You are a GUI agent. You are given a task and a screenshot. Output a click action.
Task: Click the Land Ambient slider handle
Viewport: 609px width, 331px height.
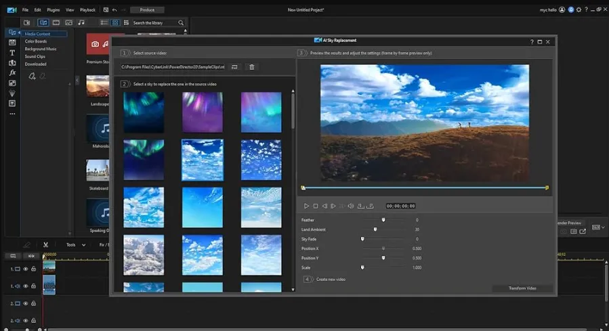click(375, 229)
